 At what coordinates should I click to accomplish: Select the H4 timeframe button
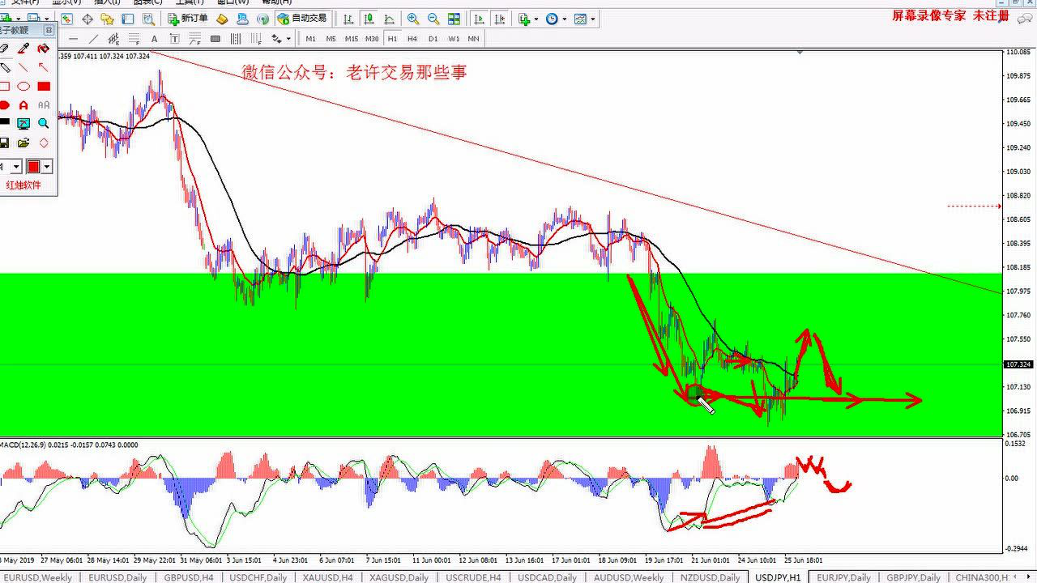tap(412, 39)
